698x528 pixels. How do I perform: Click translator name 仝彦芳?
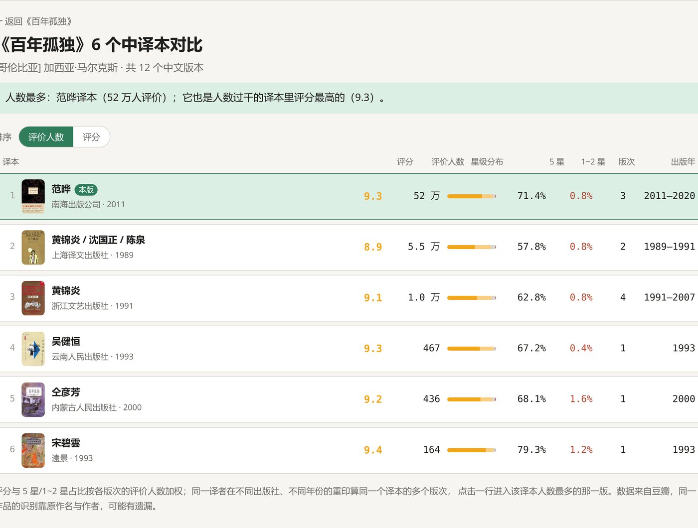(x=66, y=393)
